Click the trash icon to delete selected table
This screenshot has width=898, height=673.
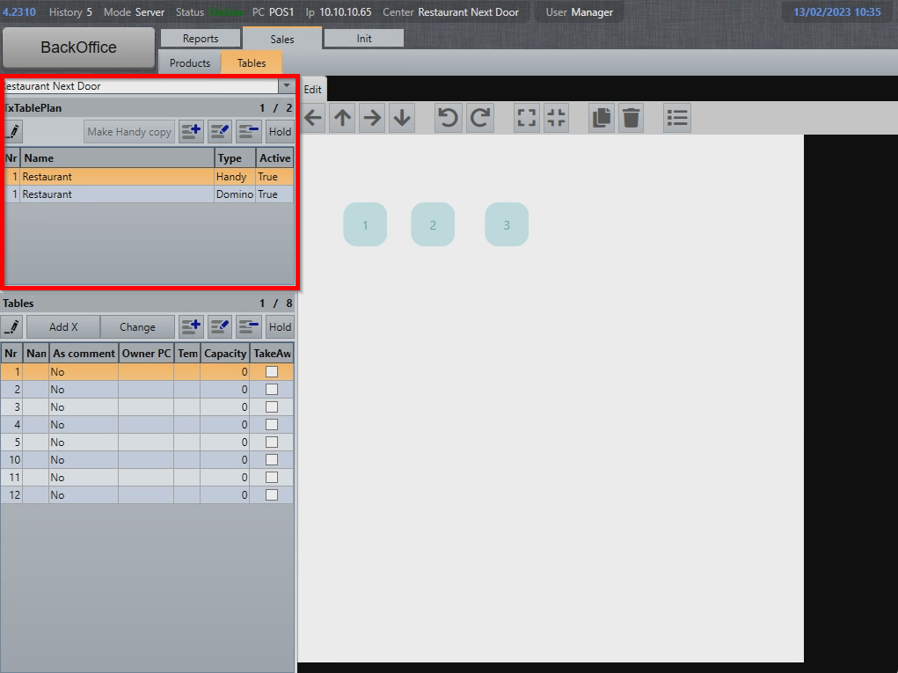pos(631,117)
